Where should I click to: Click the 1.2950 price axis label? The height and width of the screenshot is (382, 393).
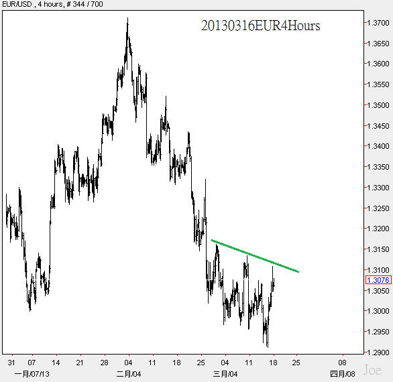[x=378, y=332]
